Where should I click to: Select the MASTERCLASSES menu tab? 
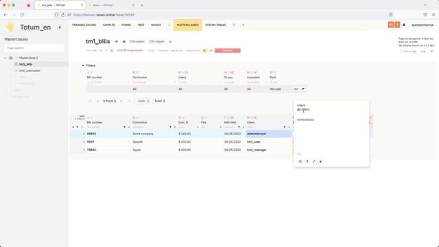(187, 25)
